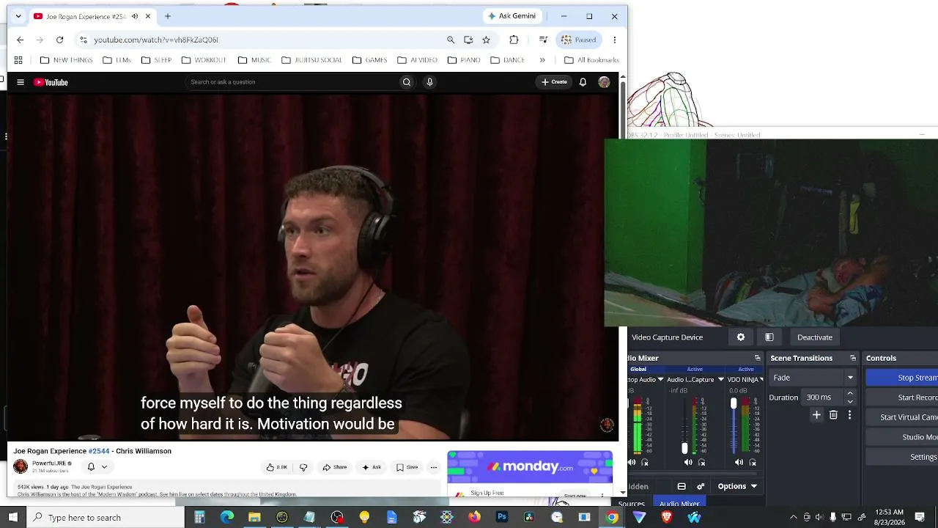
Task: Mute the Audio Input Capture channel in OBS
Action: tap(687, 463)
